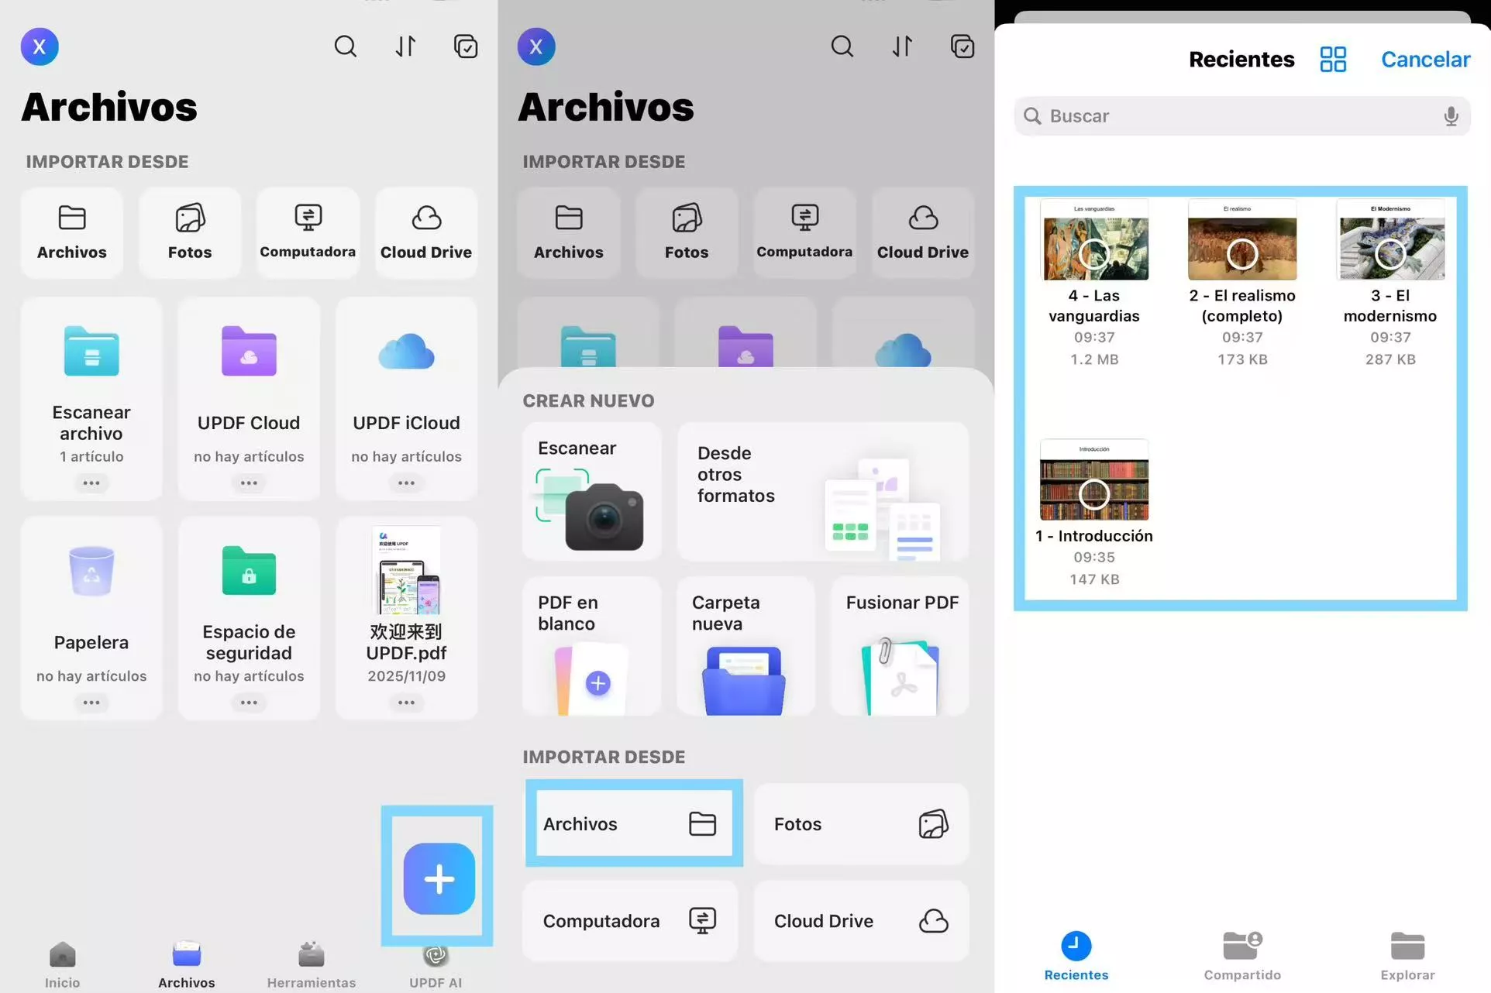This screenshot has width=1491, height=993.
Task: Open search in left Archivos screen
Action: click(346, 46)
